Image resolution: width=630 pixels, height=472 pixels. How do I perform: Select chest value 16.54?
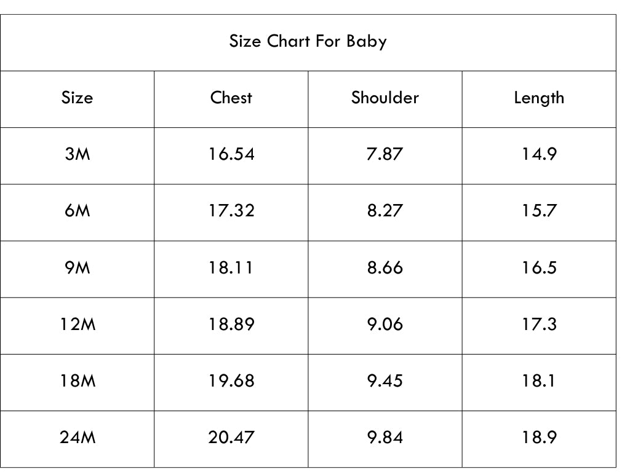point(231,154)
